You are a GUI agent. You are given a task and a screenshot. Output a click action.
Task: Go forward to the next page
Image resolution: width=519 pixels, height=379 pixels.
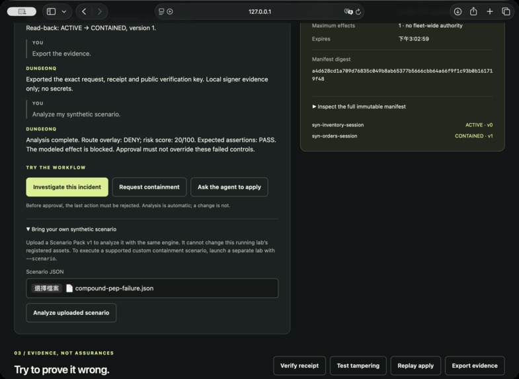100,12
